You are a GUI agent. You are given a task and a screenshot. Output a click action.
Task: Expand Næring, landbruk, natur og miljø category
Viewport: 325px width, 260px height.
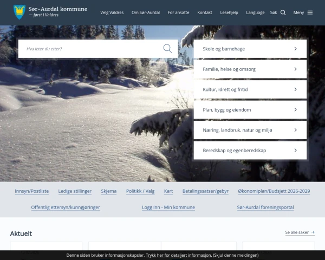[x=250, y=130]
